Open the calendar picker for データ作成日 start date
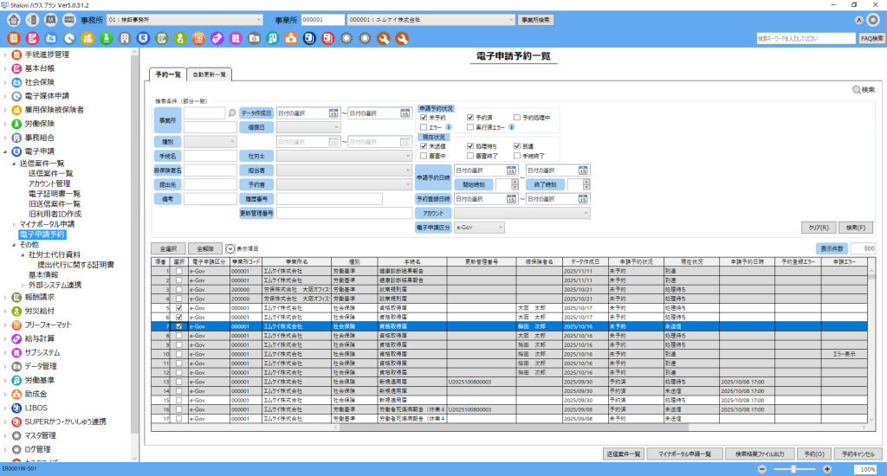 click(333, 113)
